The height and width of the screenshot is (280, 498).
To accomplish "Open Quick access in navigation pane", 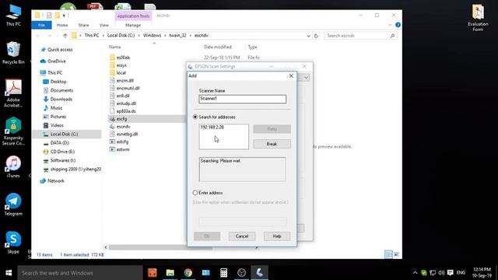I will (60, 50).
